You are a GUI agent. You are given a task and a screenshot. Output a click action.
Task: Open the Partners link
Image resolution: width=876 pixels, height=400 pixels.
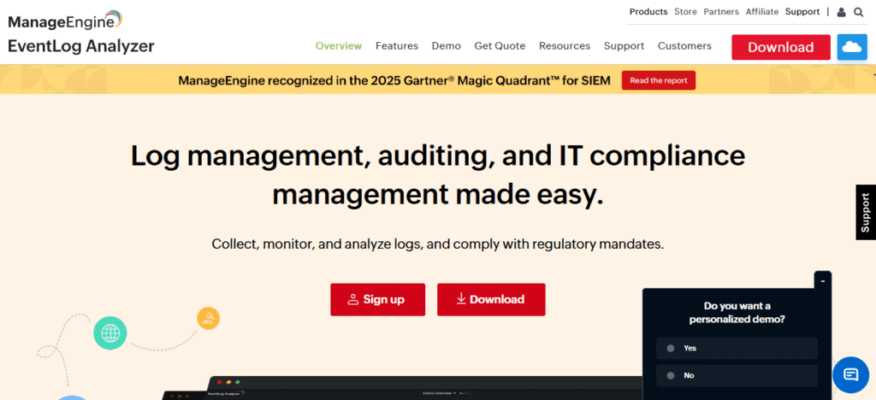click(720, 12)
